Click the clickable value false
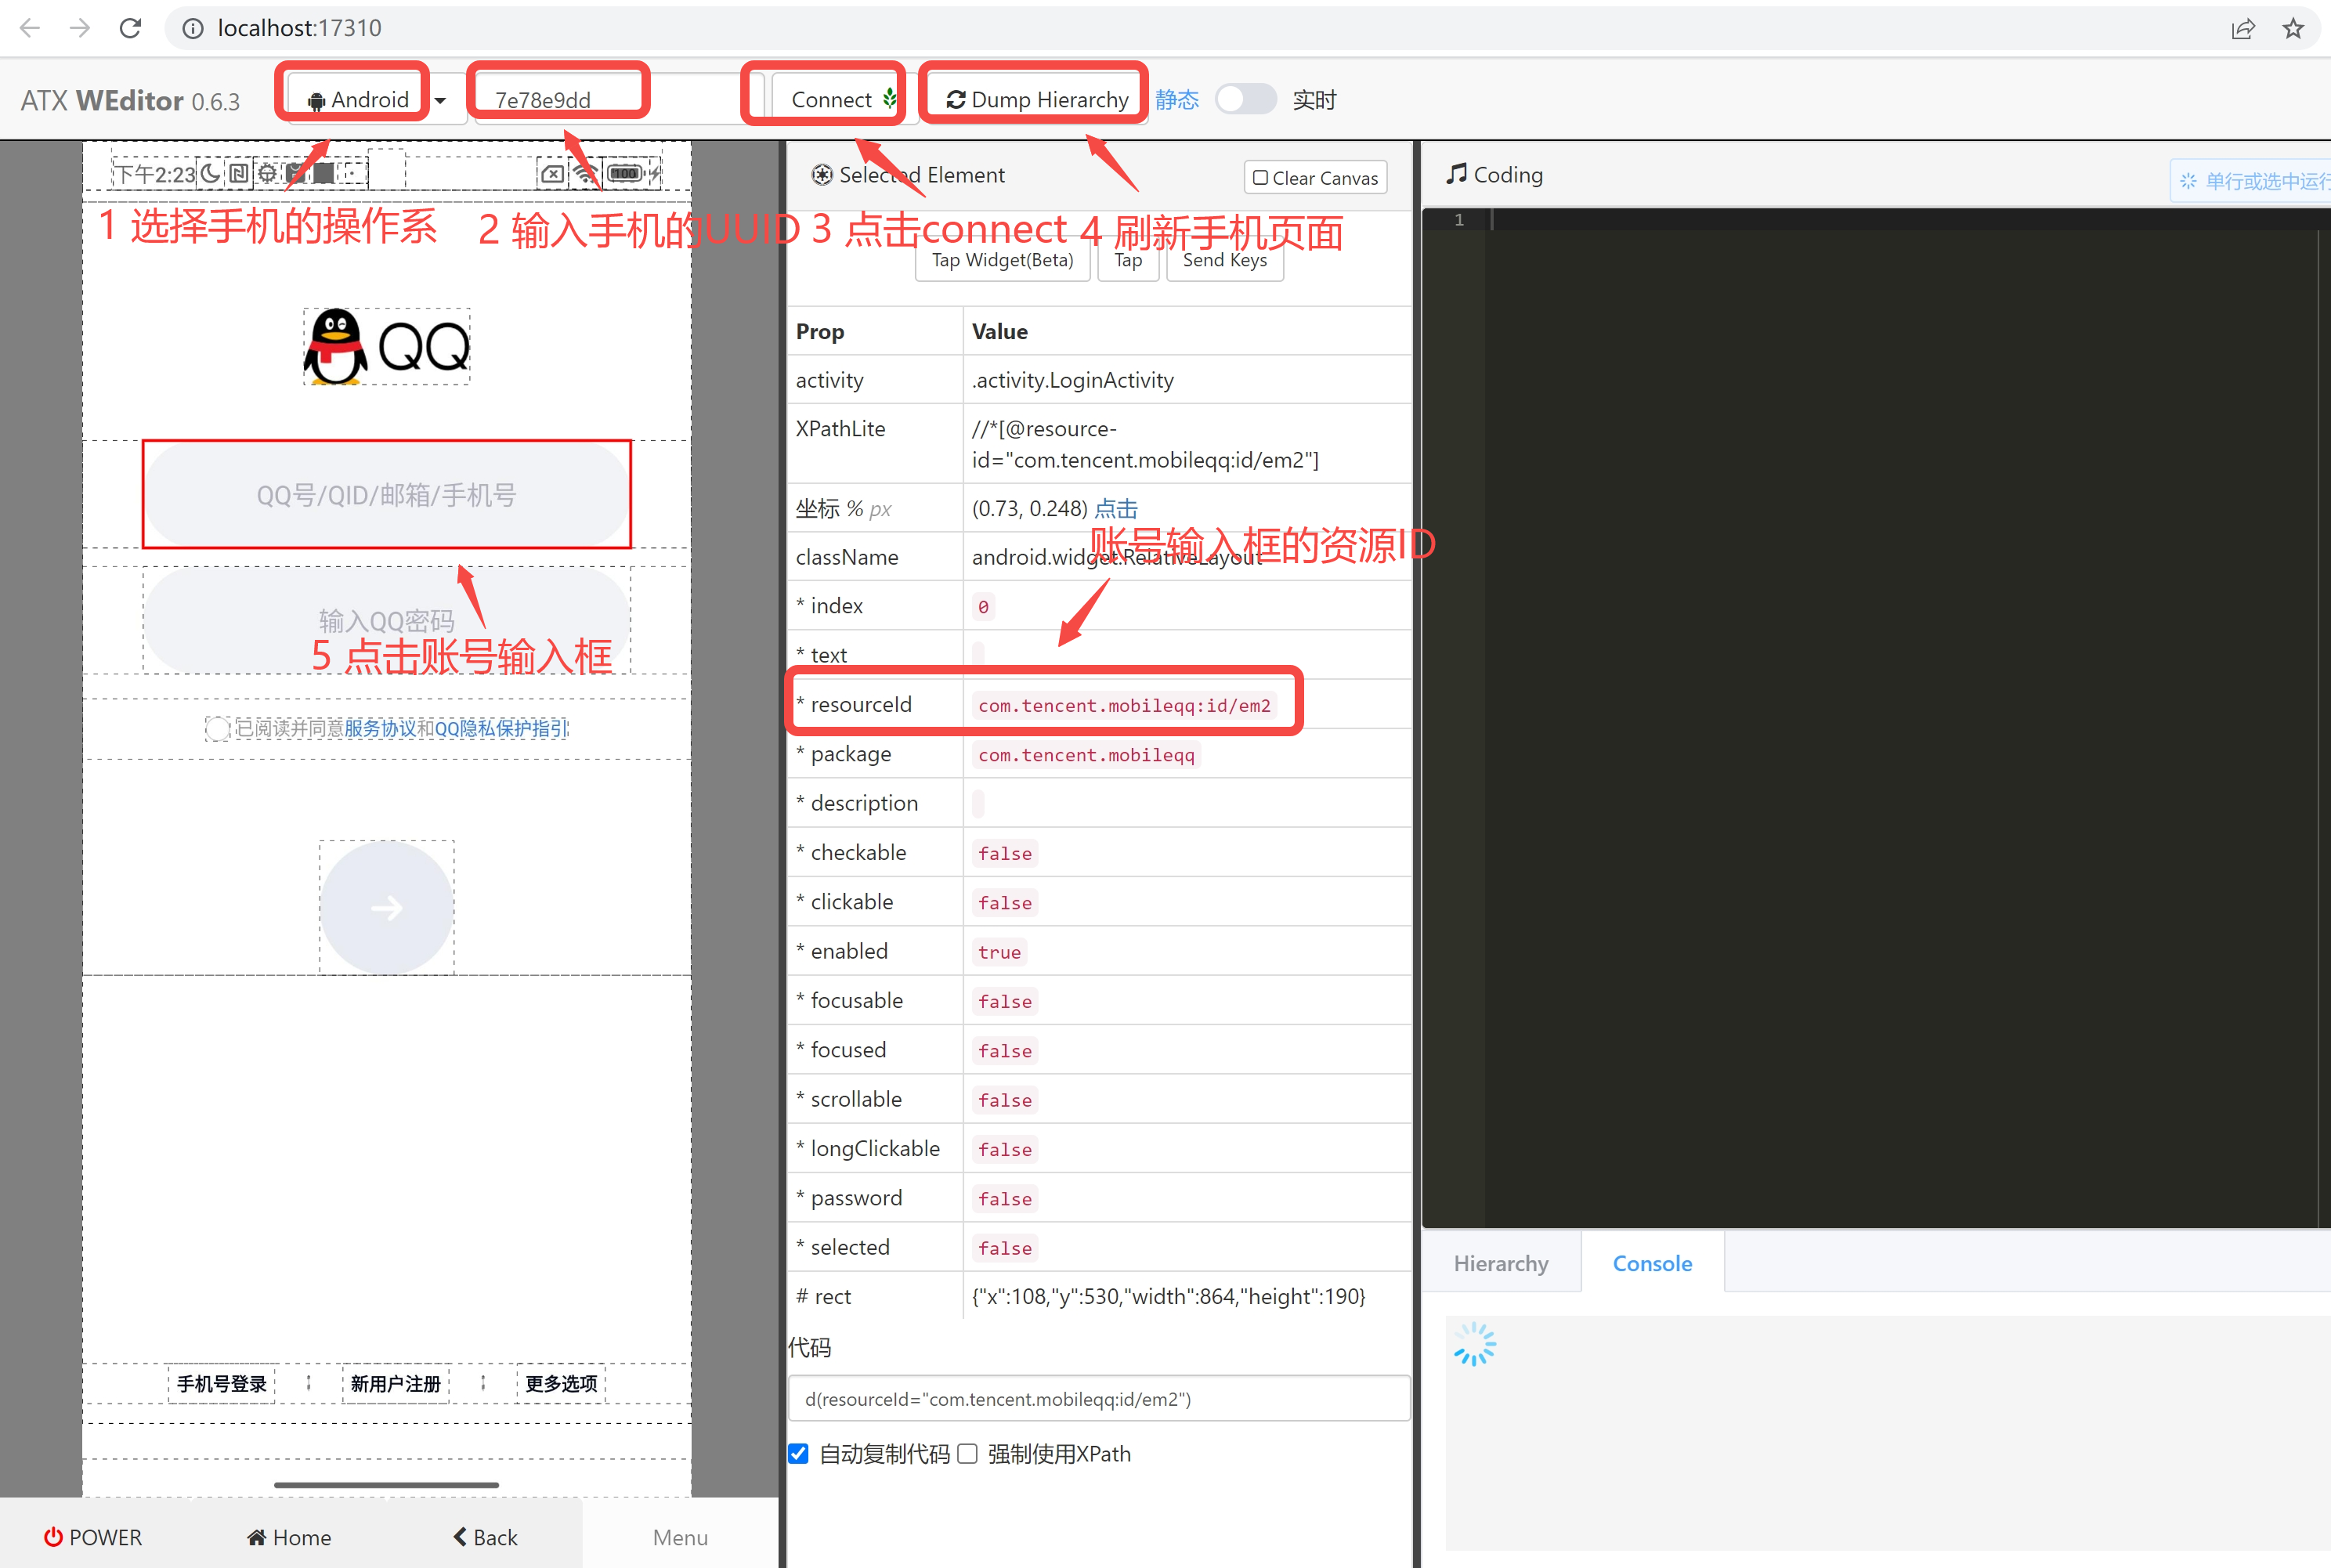Screen dimensions: 2331x1568 click(x=1005, y=903)
